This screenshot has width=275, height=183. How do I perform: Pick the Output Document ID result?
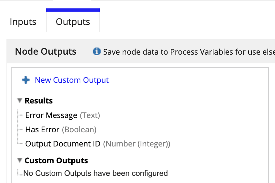pos(63,144)
